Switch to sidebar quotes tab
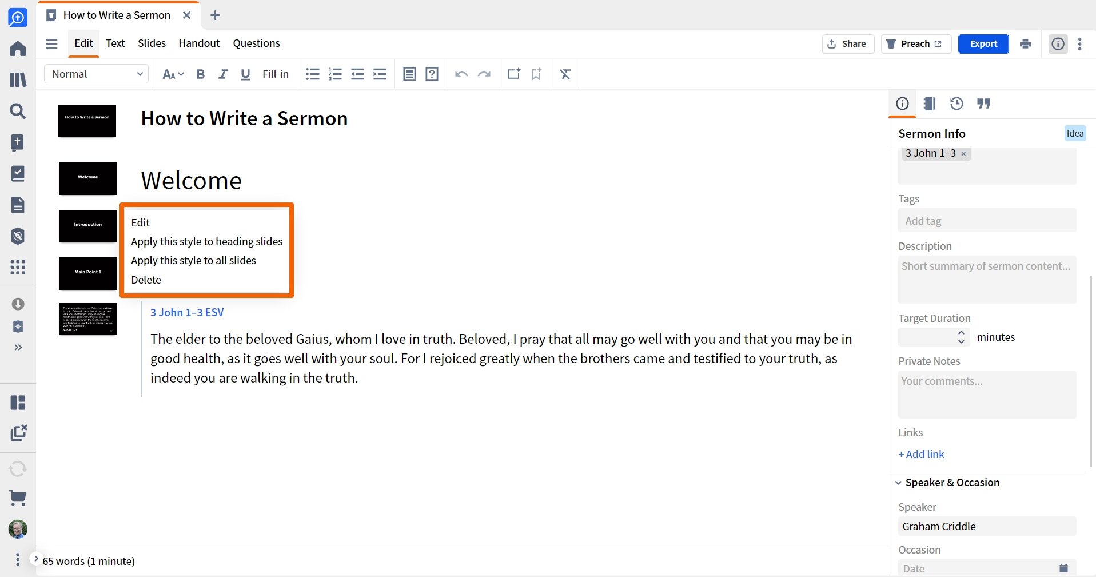 [983, 104]
